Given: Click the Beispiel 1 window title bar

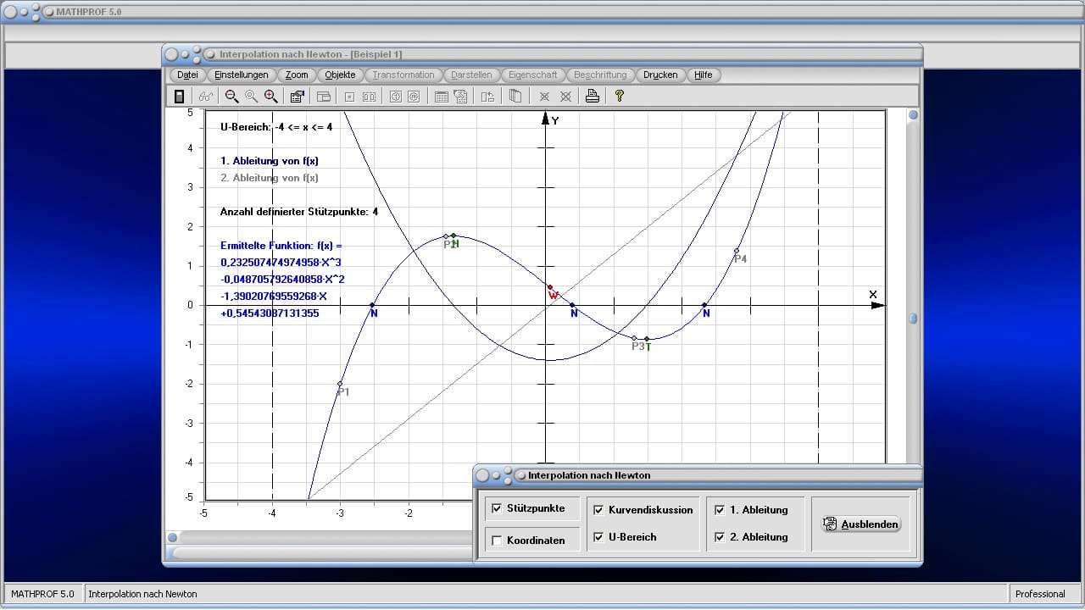Looking at the screenshot, I should [x=542, y=54].
